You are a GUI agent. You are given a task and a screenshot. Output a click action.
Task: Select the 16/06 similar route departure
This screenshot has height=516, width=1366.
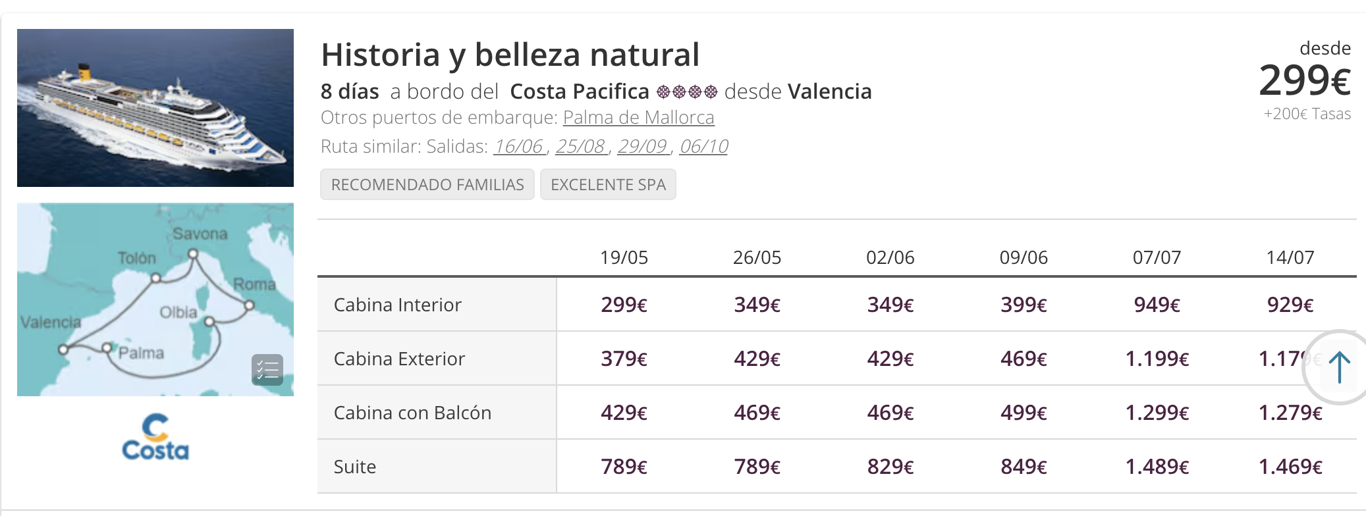click(519, 146)
